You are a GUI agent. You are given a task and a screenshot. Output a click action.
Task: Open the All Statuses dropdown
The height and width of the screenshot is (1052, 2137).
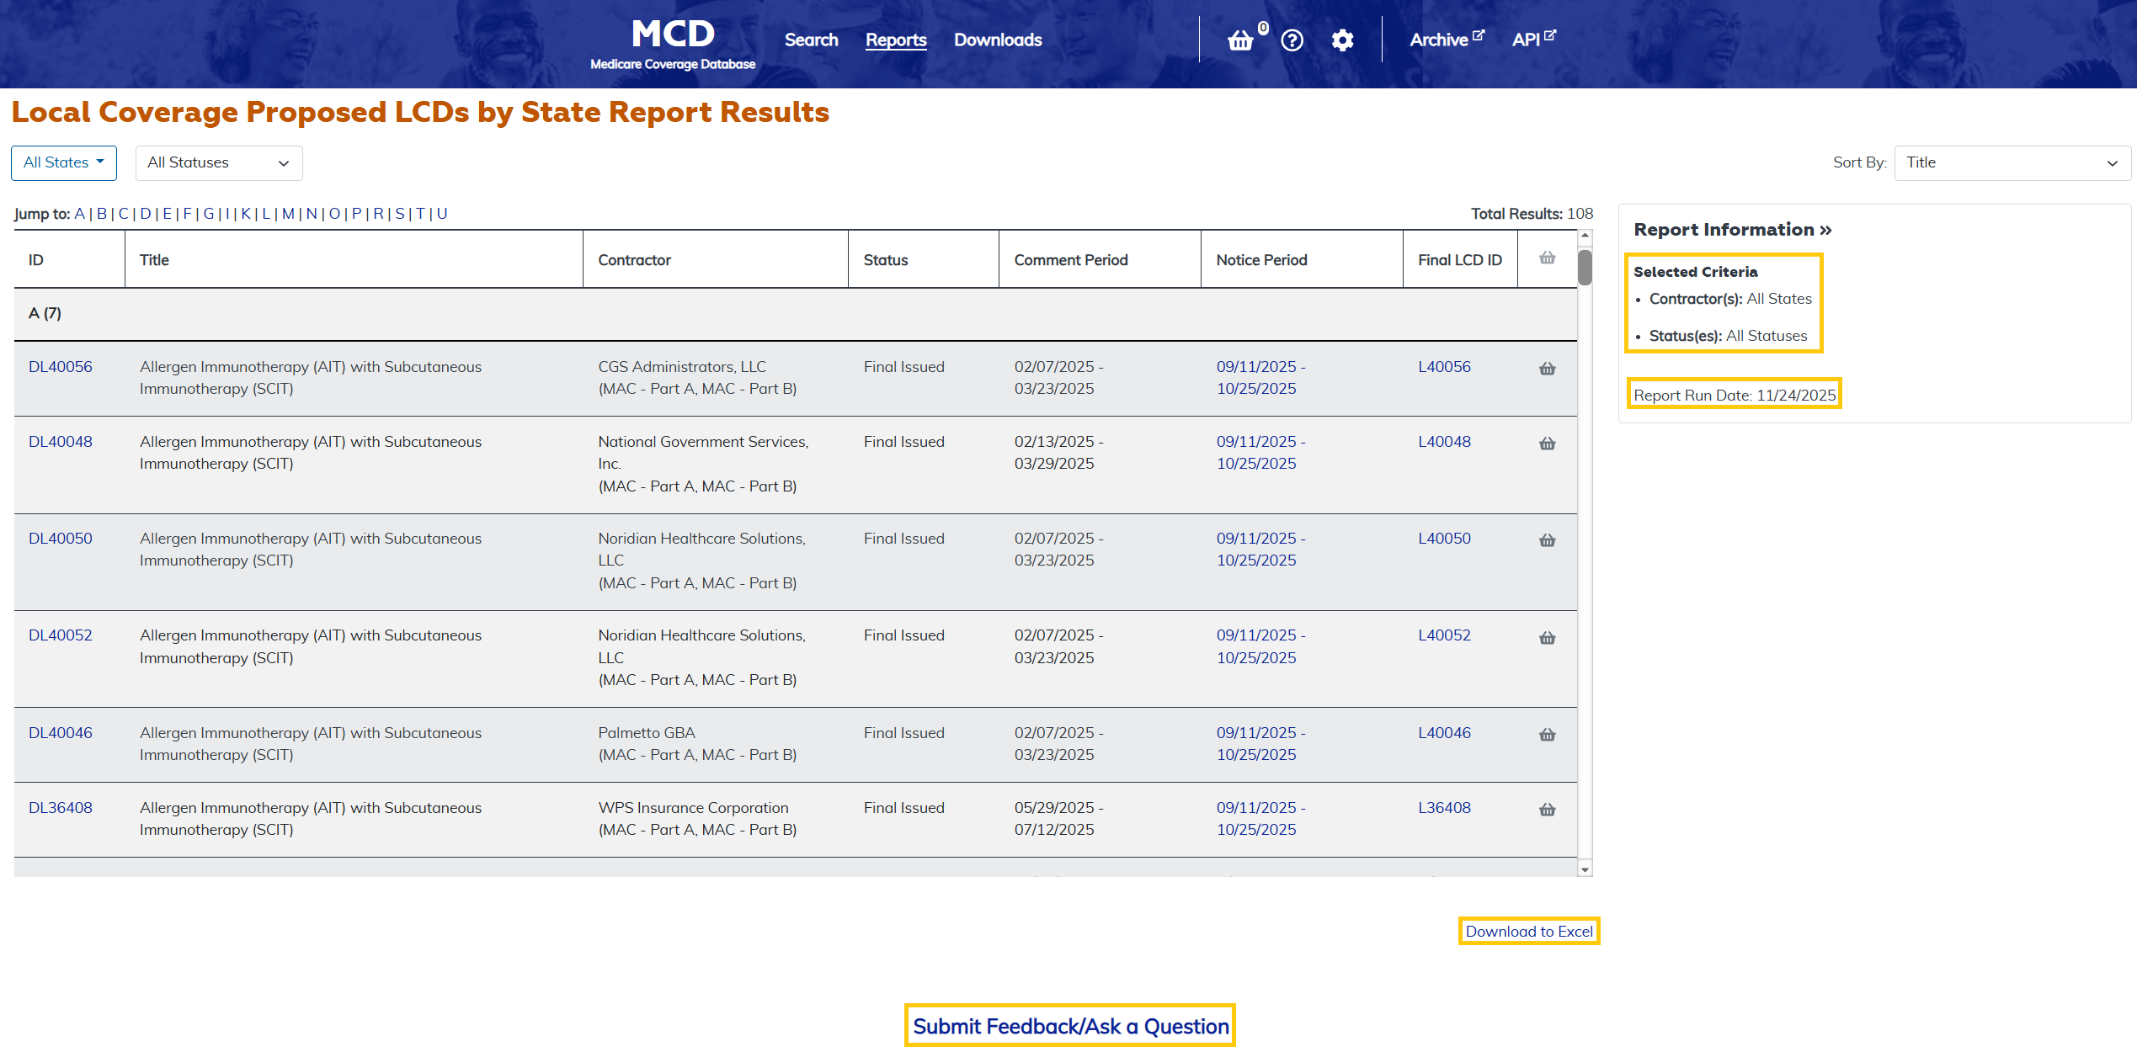coord(218,162)
